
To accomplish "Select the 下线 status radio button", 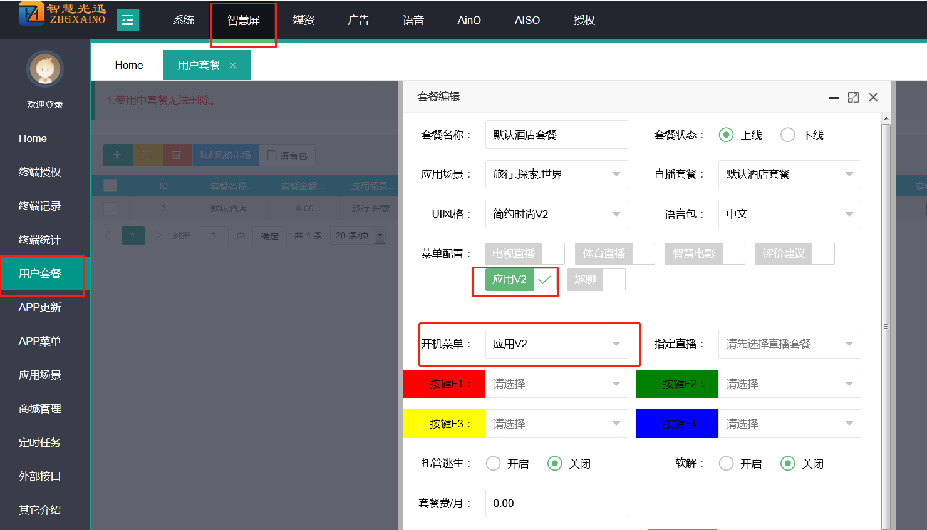I will pos(788,135).
